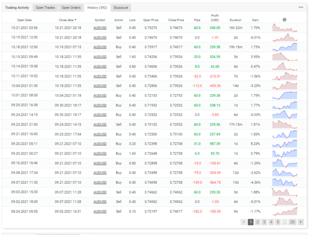Sort by the Pips column header

[197, 20]
